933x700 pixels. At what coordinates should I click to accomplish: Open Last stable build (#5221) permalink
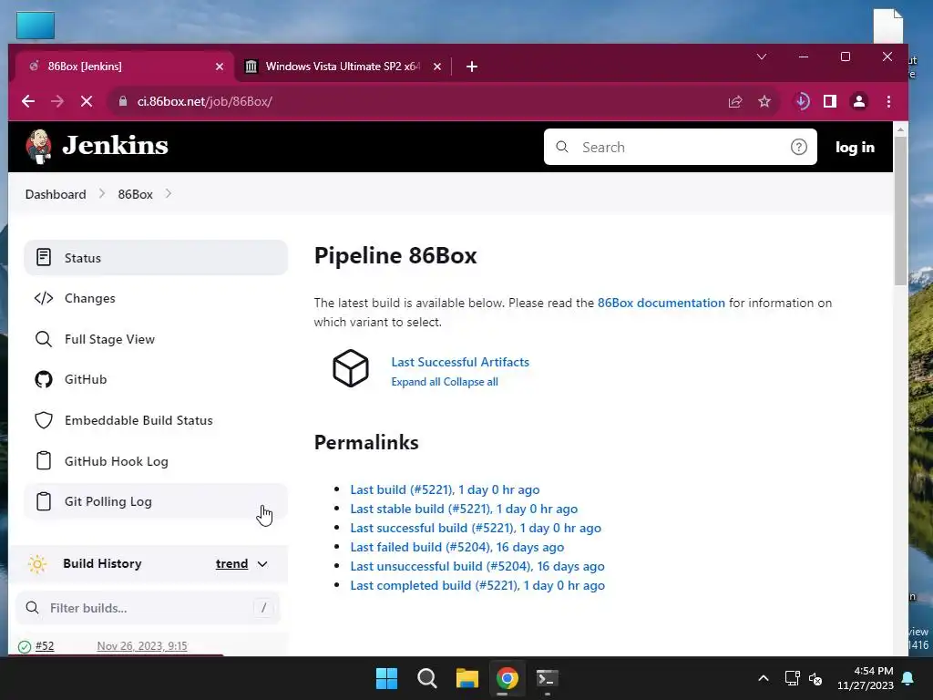pyautogui.click(x=464, y=509)
